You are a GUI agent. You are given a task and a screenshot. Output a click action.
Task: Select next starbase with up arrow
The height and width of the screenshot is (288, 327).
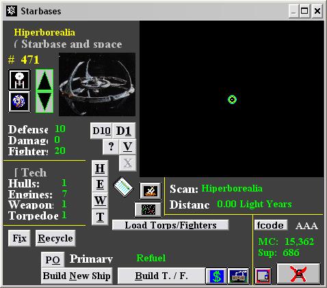tap(44, 80)
